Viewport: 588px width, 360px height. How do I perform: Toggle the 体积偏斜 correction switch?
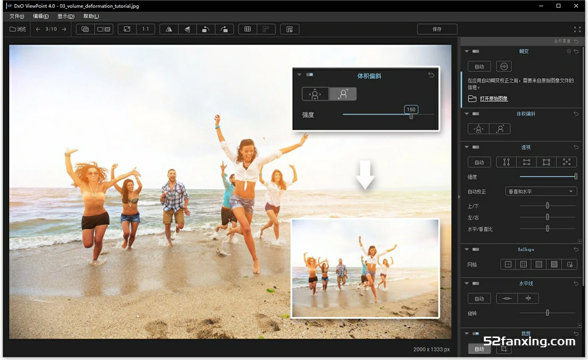476,114
